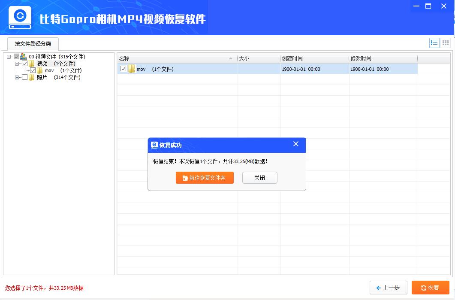Click the 视频 folder icon in tree
Screen dimensions: 455x300
[32, 64]
